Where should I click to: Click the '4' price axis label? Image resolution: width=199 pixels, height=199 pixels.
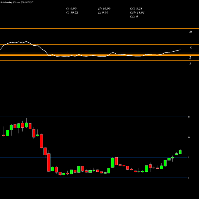[189, 178]
